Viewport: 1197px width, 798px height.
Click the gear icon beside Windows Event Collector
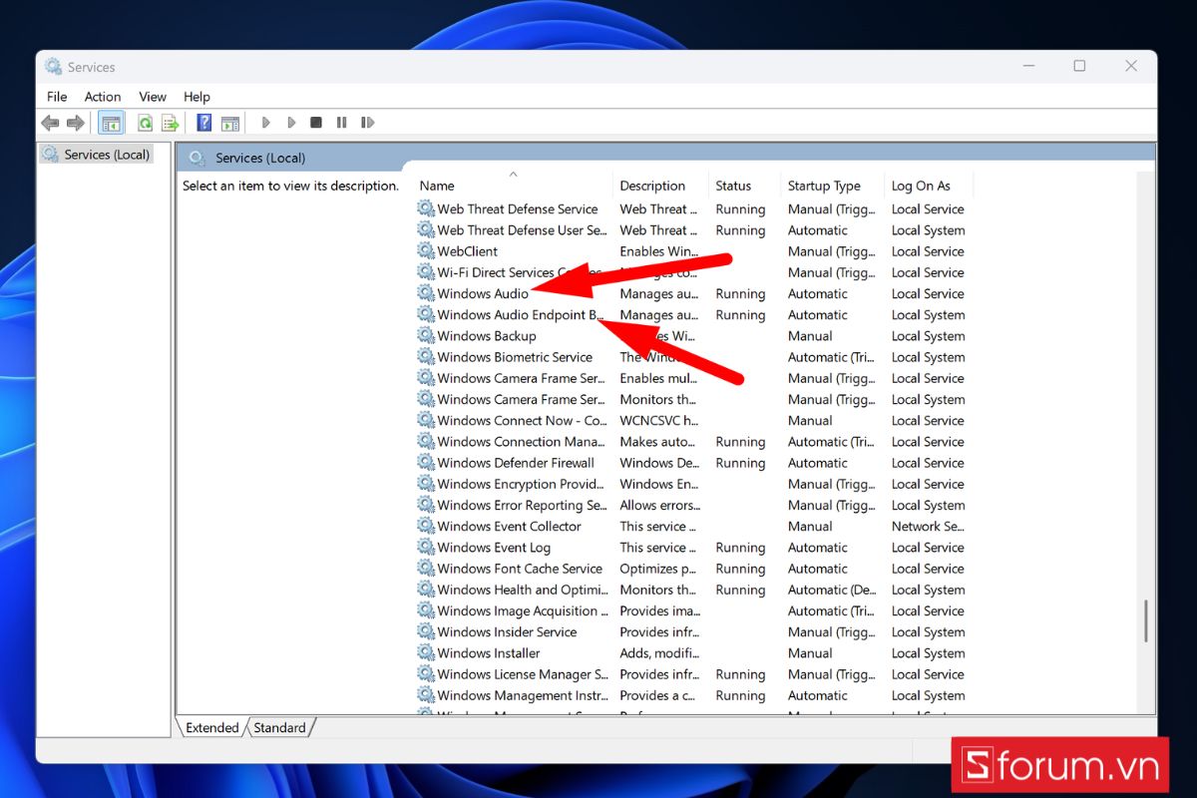tap(426, 526)
